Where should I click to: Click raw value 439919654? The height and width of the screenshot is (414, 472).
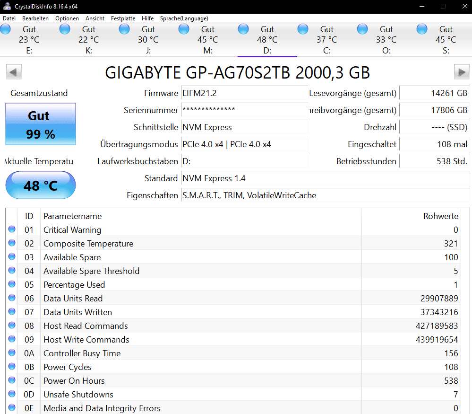point(437,340)
